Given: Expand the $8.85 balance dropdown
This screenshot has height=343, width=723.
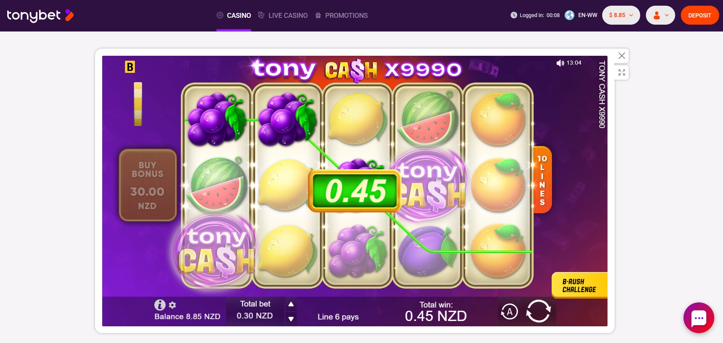Looking at the screenshot, I should click(x=621, y=15).
